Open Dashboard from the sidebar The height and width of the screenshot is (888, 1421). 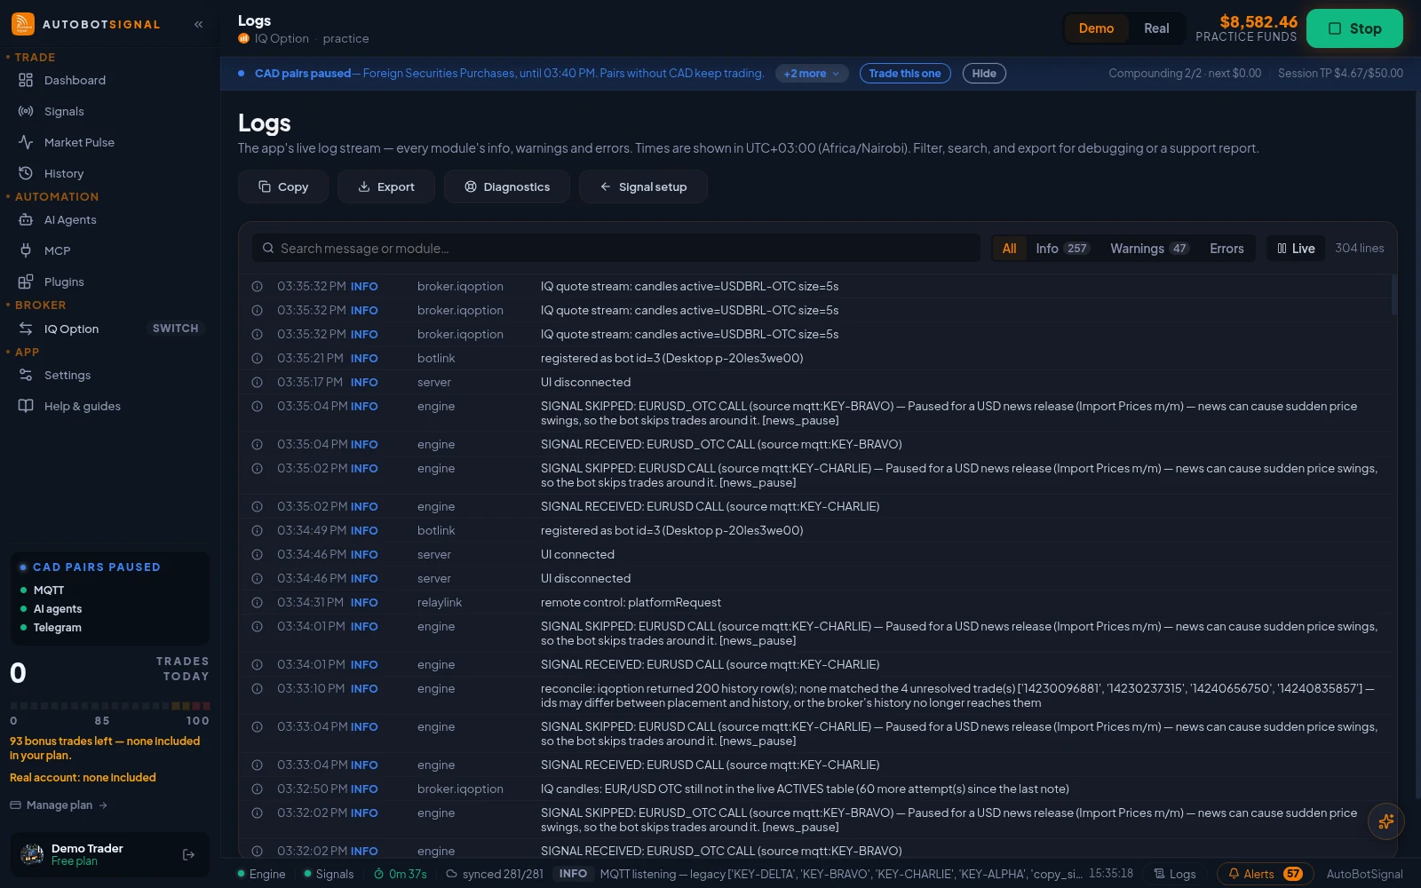(110, 80)
